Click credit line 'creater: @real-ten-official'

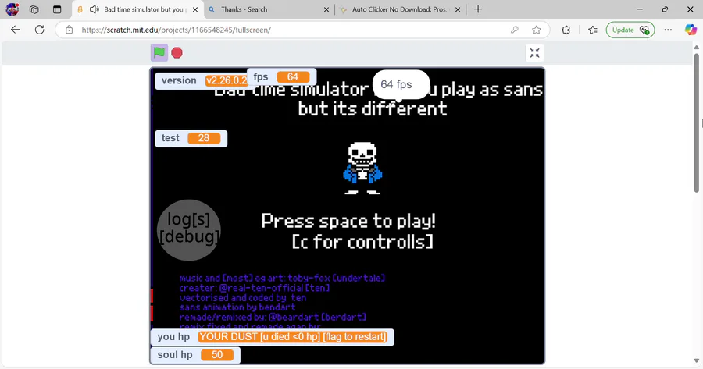point(254,288)
